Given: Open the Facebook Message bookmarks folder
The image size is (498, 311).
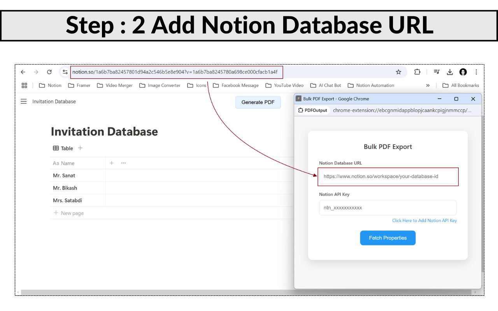Looking at the screenshot, I should click(236, 86).
